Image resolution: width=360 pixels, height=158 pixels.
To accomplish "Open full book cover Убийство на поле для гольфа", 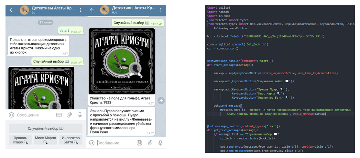I will pyautogui.click(x=122, y=61).
